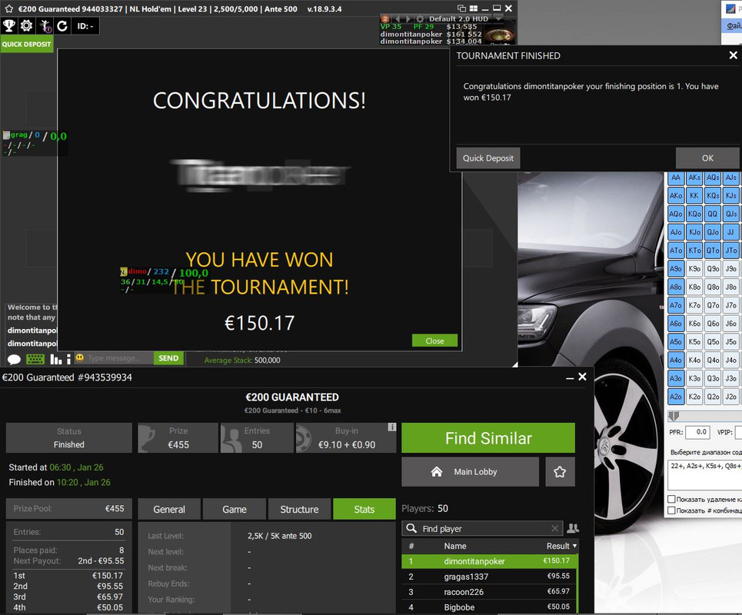This screenshot has height=615, width=742.
Task: Click the SEND chat button
Action: [x=168, y=358]
